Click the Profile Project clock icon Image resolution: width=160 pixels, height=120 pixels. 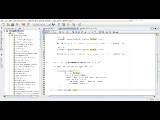click(80, 24)
